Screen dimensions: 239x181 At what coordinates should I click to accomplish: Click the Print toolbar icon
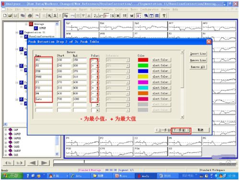tap(30, 16)
